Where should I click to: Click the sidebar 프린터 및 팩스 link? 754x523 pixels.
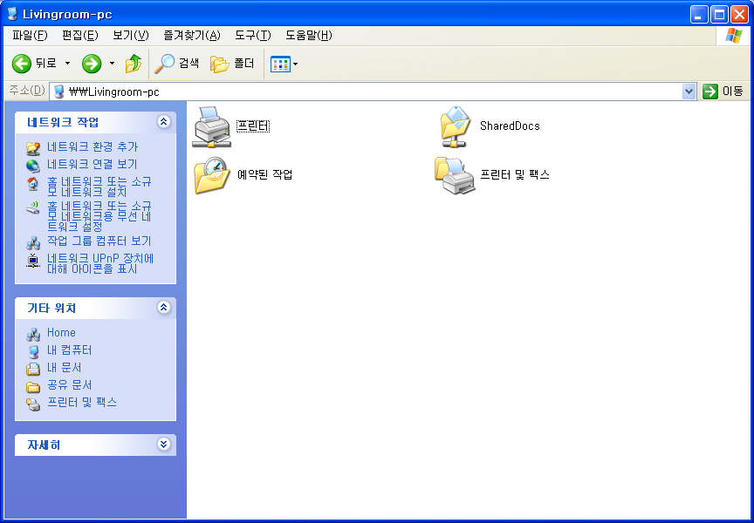click(x=82, y=402)
